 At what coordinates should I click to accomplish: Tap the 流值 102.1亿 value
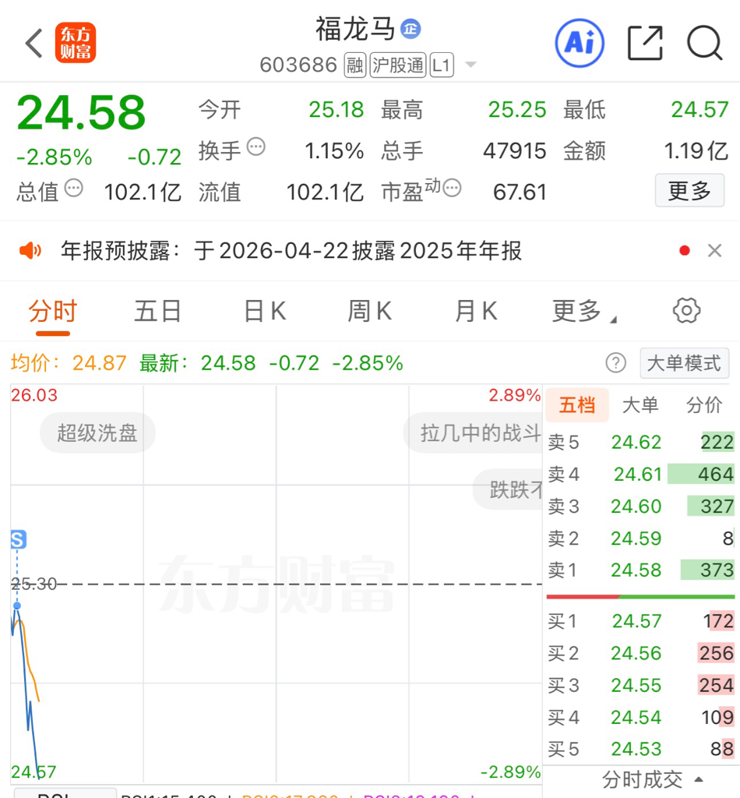325,192
